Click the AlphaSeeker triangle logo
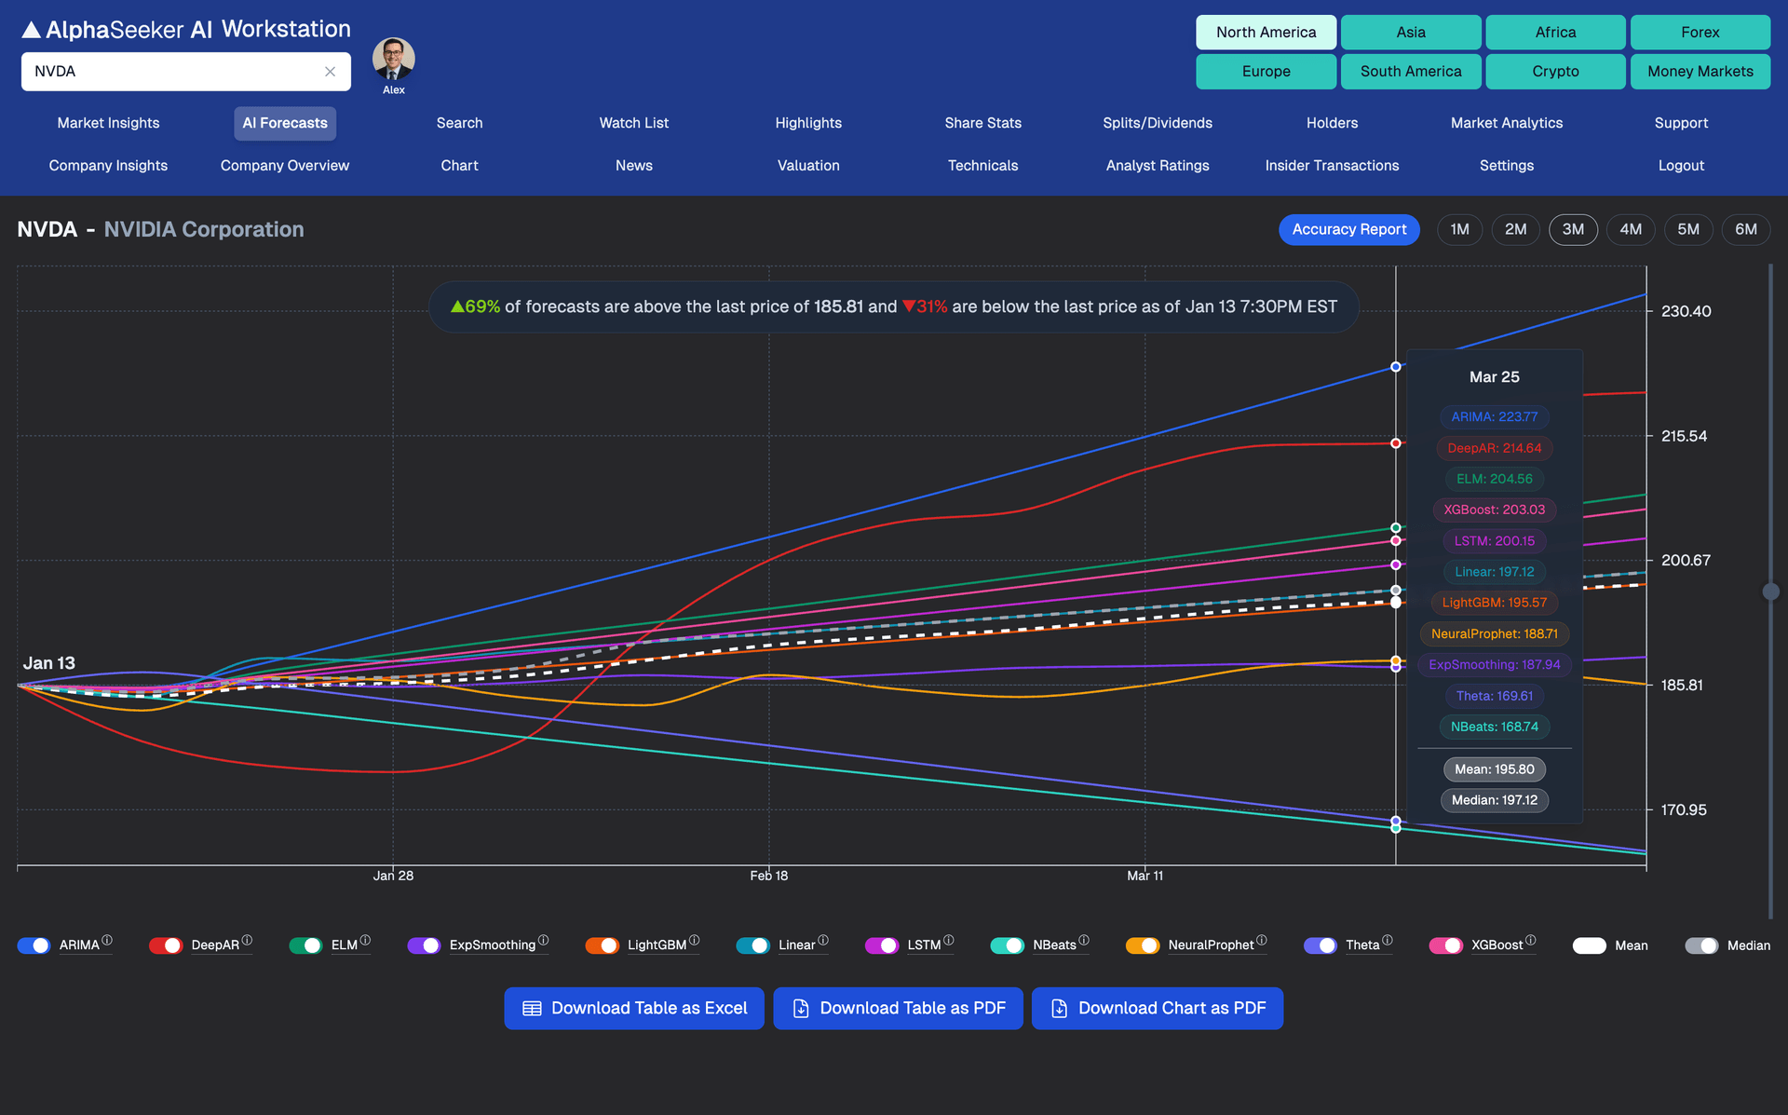 pos(31,28)
